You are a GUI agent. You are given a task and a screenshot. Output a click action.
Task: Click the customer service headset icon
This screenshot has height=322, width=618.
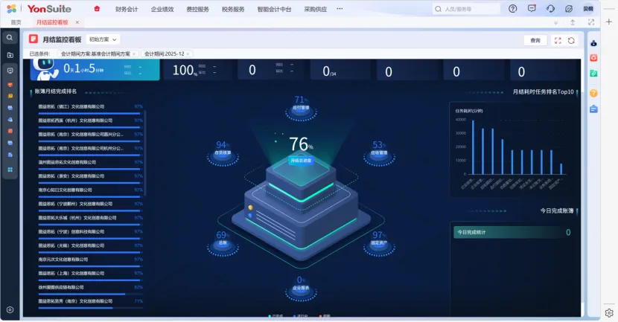point(550,9)
